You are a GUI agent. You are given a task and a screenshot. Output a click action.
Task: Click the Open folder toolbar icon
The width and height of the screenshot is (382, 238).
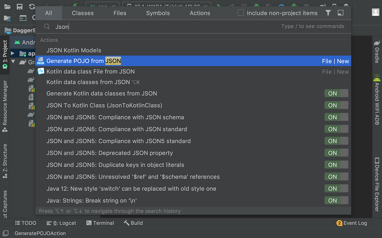pyautogui.click(x=7, y=7)
